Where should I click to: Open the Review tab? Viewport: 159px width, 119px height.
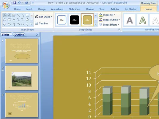[90, 9]
